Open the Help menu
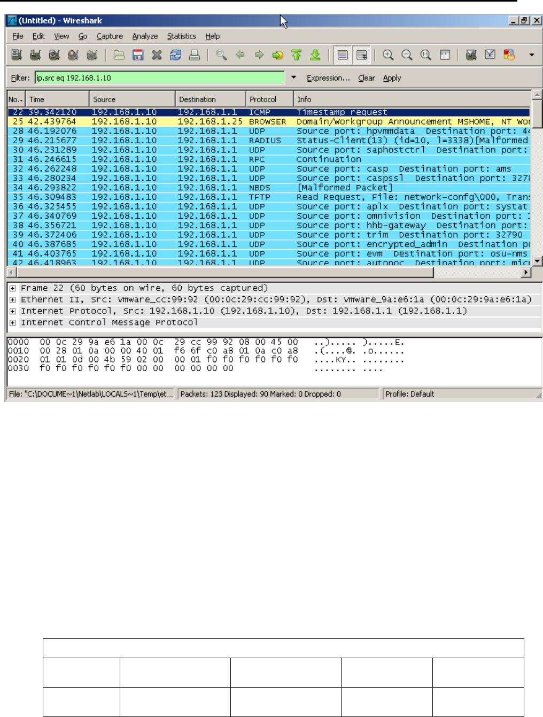Image resolution: width=543 pixels, height=717 pixels. pos(212,36)
